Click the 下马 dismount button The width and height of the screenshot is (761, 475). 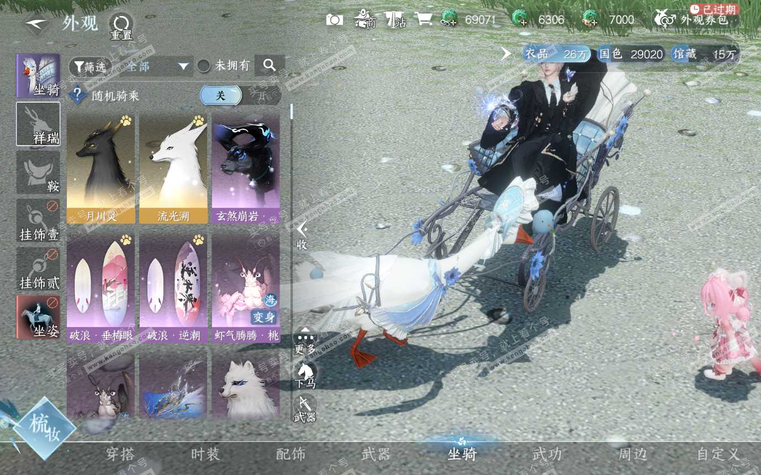pyautogui.click(x=305, y=375)
